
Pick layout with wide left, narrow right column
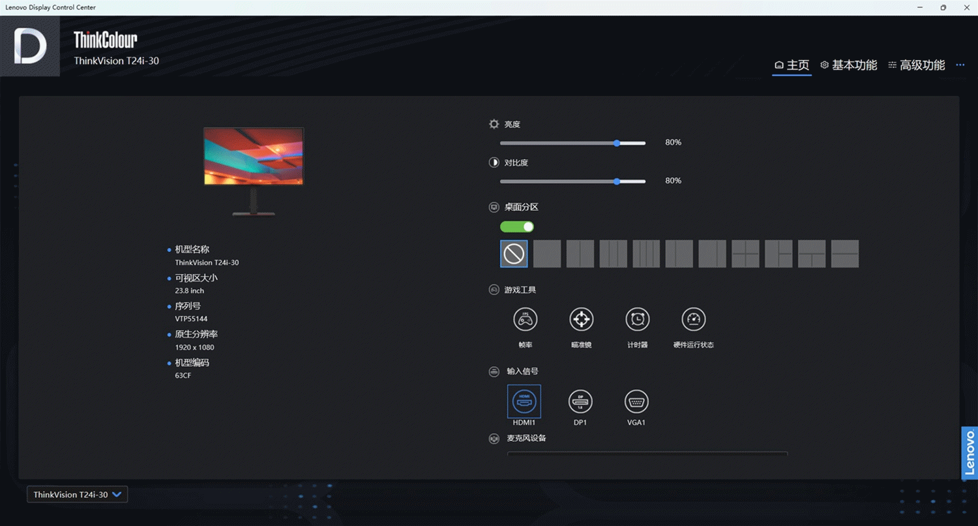(x=713, y=254)
